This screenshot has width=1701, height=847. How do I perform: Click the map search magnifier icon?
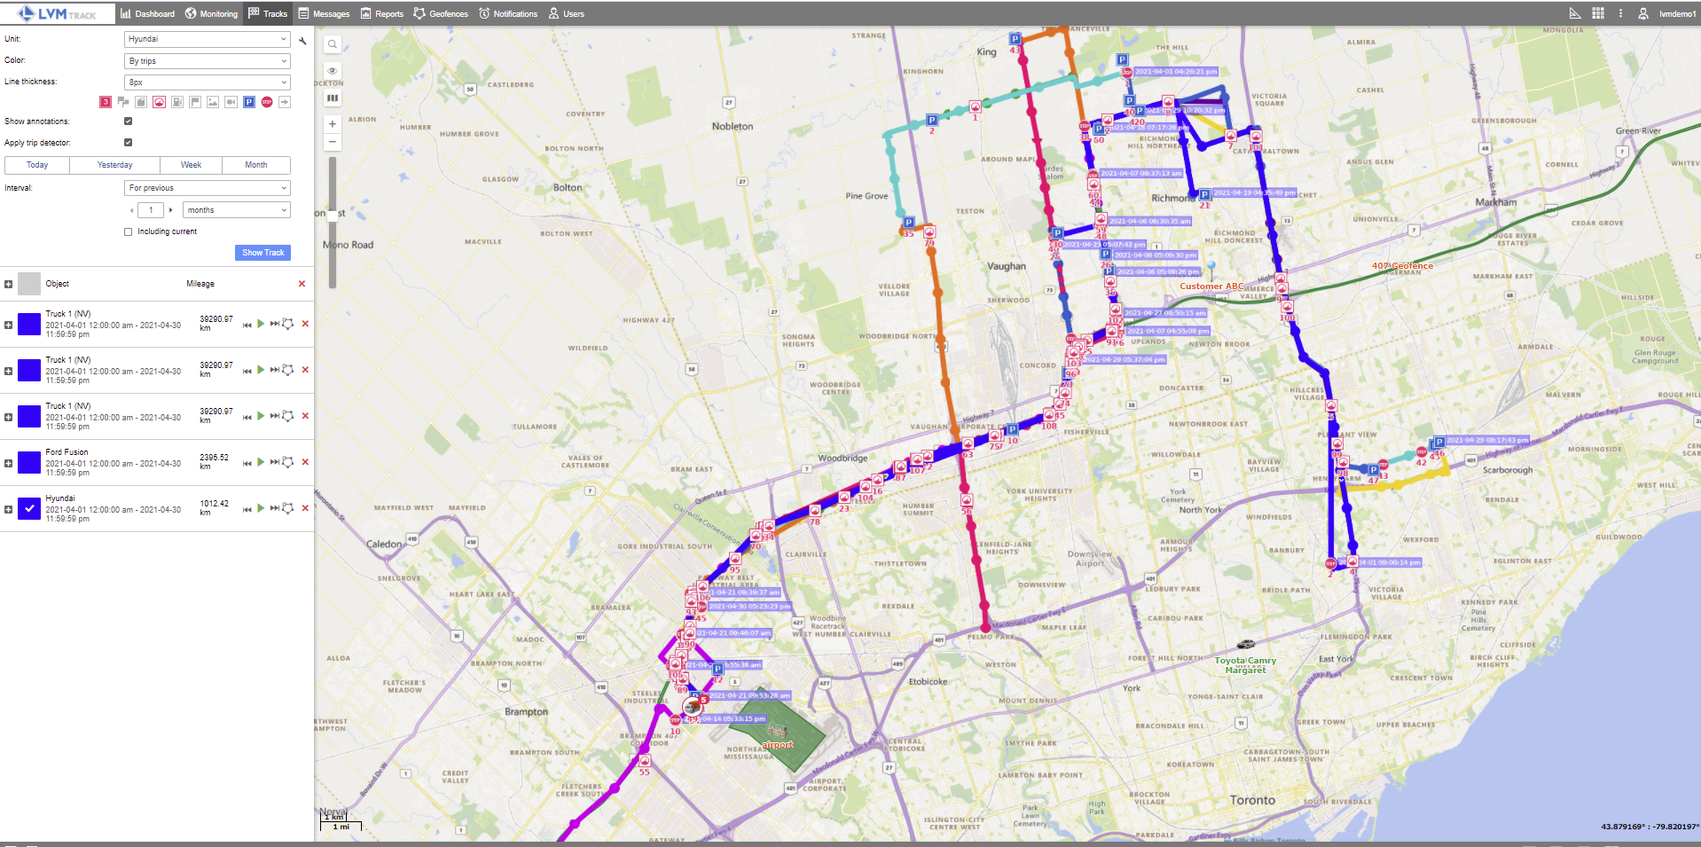click(333, 44)
